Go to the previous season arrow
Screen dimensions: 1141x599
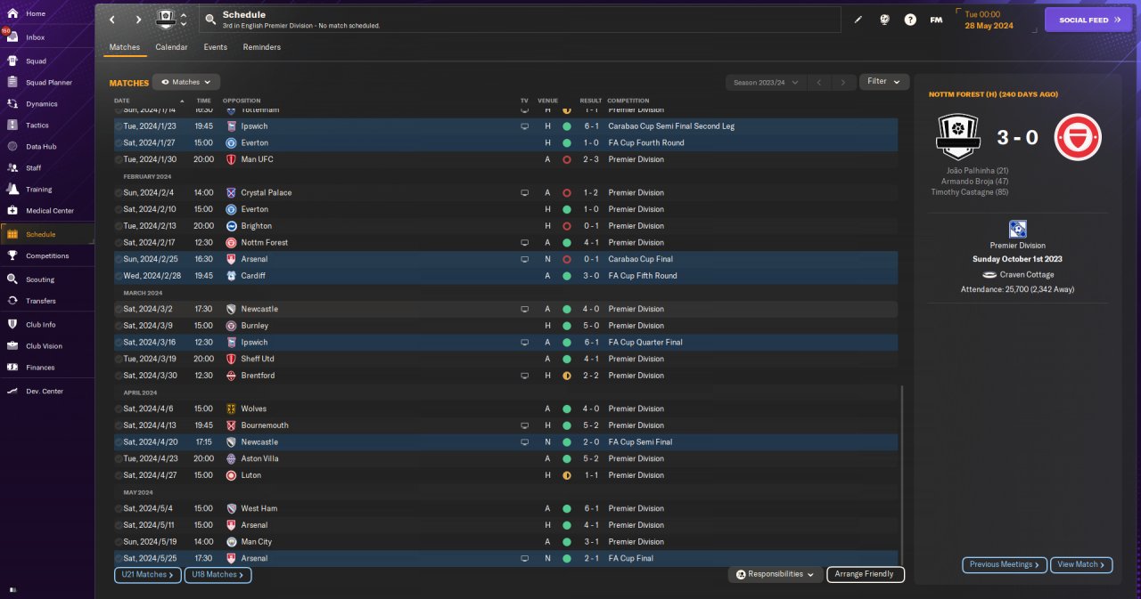point(820,82)
